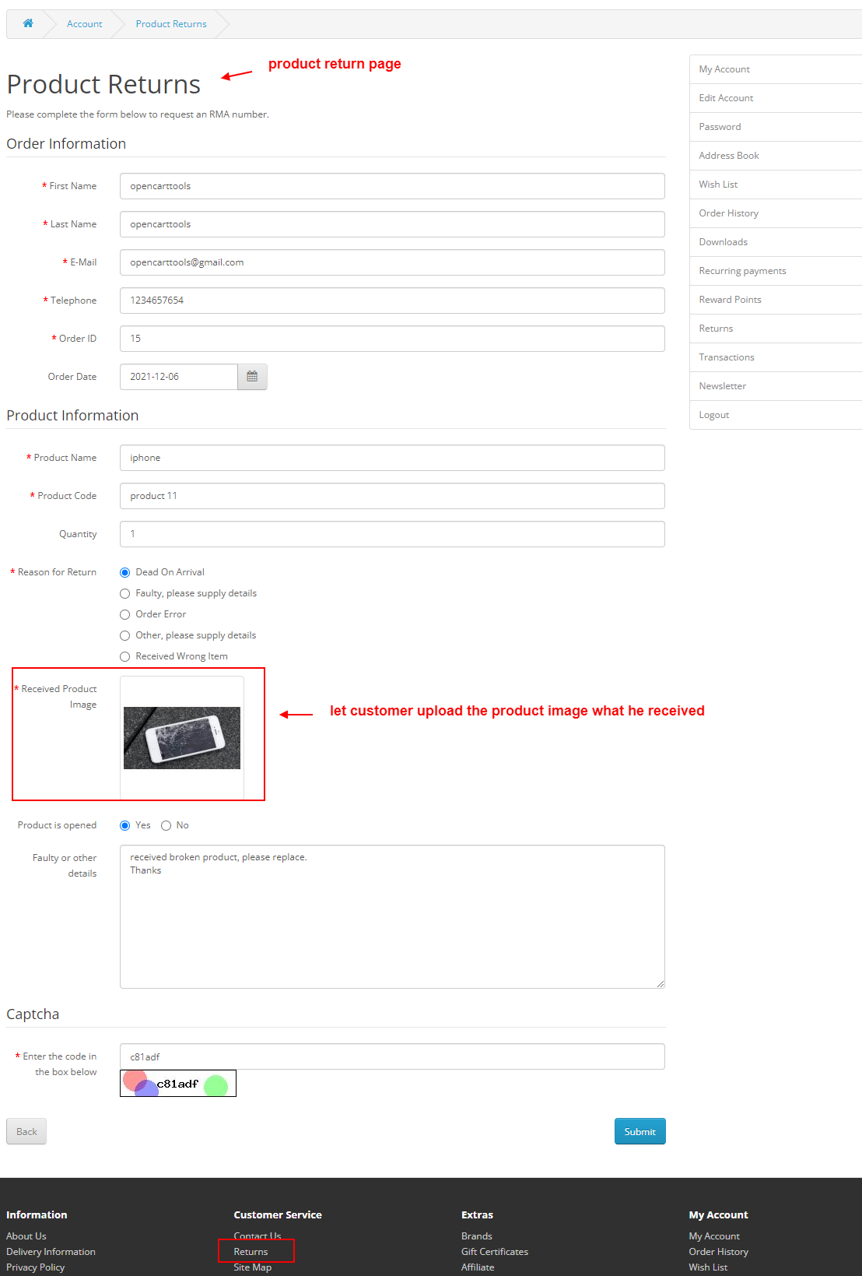The image size is (862, 1276).
Task: Open Delivery Information footer link
Action: tap(51, 1251)
